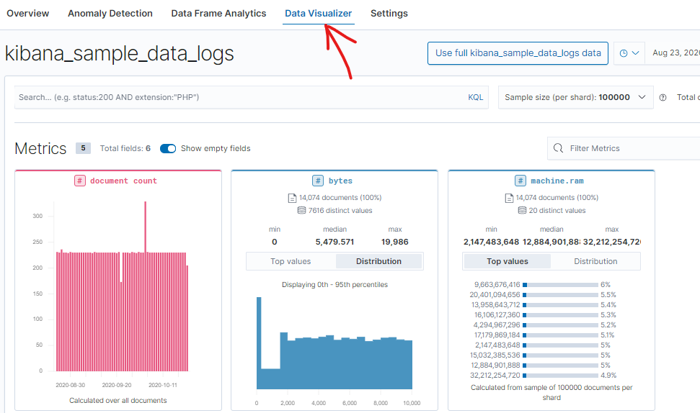This screenshot has height=413, width=700.
Task: Click the bytes field type icon
Action: coord(318,181)
